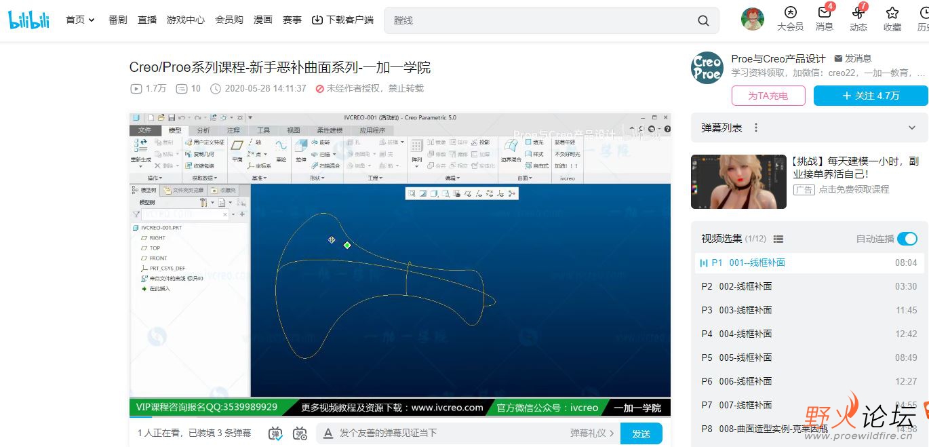Click 草绘 sketch tool in Creo video
This screenshot has width=929, height=447.
tap(281, 150)
